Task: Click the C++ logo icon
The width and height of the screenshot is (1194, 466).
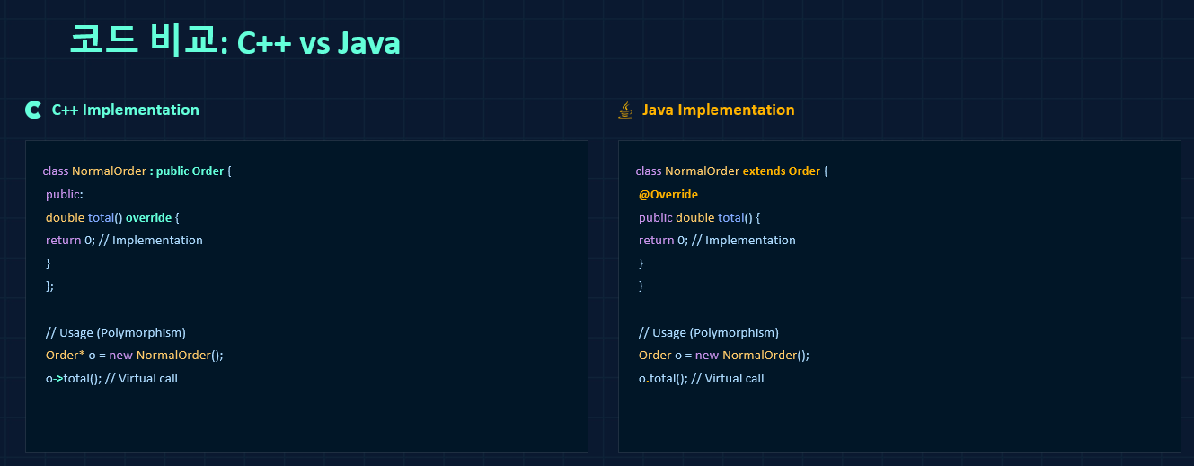Action: [x=33, y=110]
